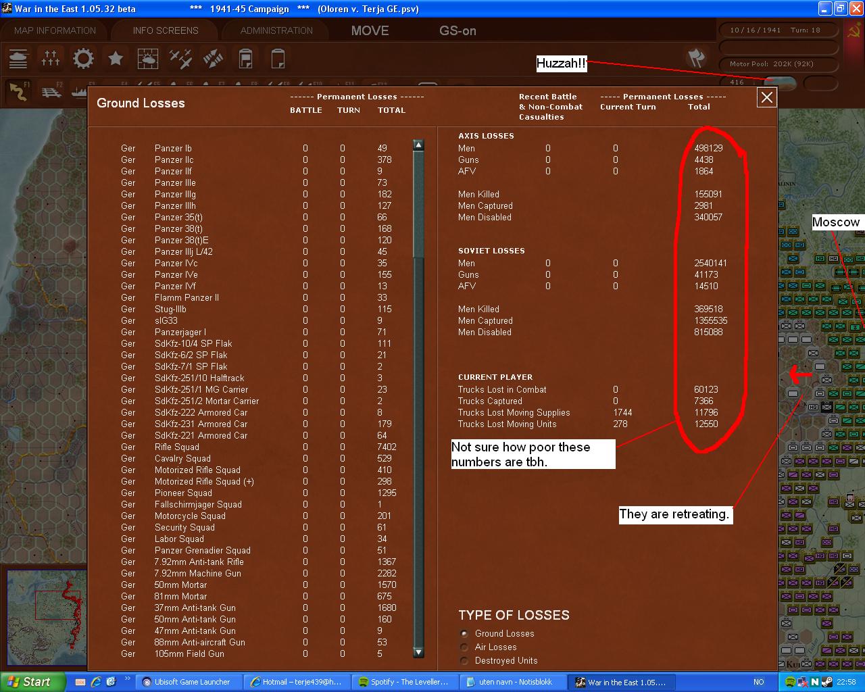Click the losses list scroll down arrow
Viewport: 865px width, 692px height.
tap(418, 652)
